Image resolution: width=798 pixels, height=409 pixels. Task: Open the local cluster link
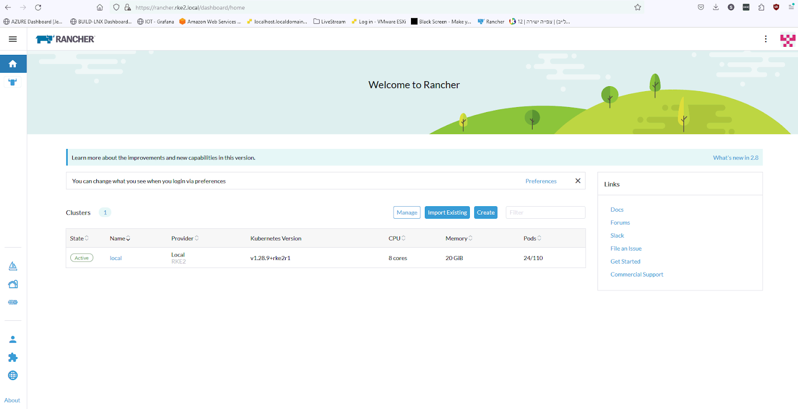coord(116,258)
